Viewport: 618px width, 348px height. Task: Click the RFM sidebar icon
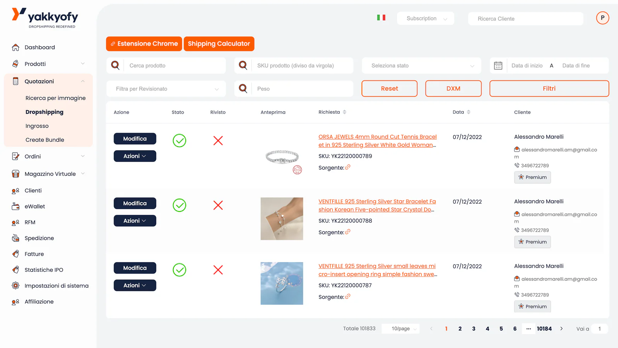[15, 222]
